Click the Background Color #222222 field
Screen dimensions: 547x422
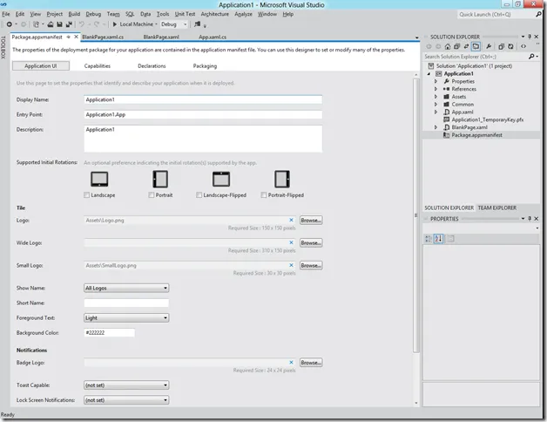tap(109, 333)
